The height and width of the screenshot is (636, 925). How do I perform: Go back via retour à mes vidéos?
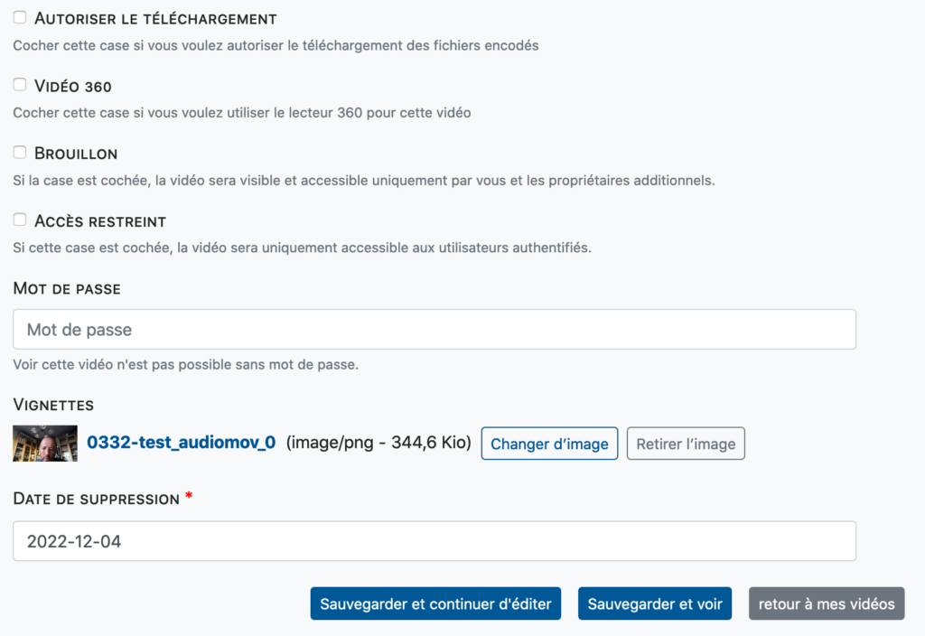click(x=827, y=603)
